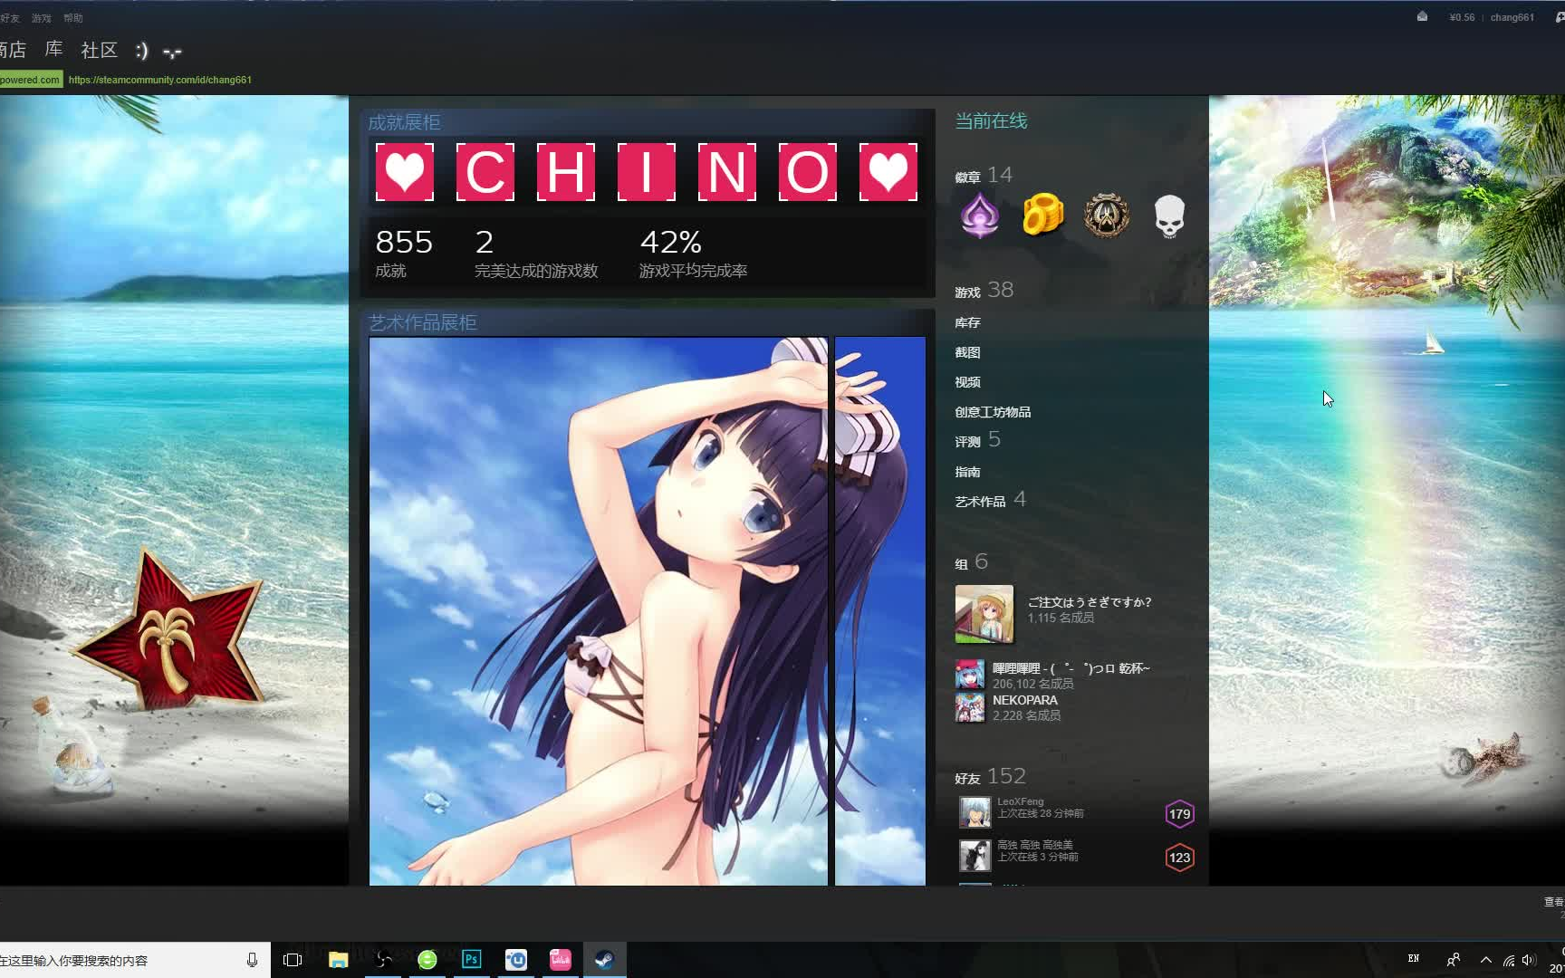Screen dimensions: 1565x978
Task: Click the 42% 游戏平均完成率 stat
Action: click(693, 253)
